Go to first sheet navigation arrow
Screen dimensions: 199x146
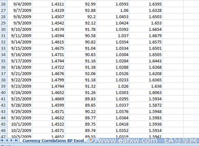[2, 140]
